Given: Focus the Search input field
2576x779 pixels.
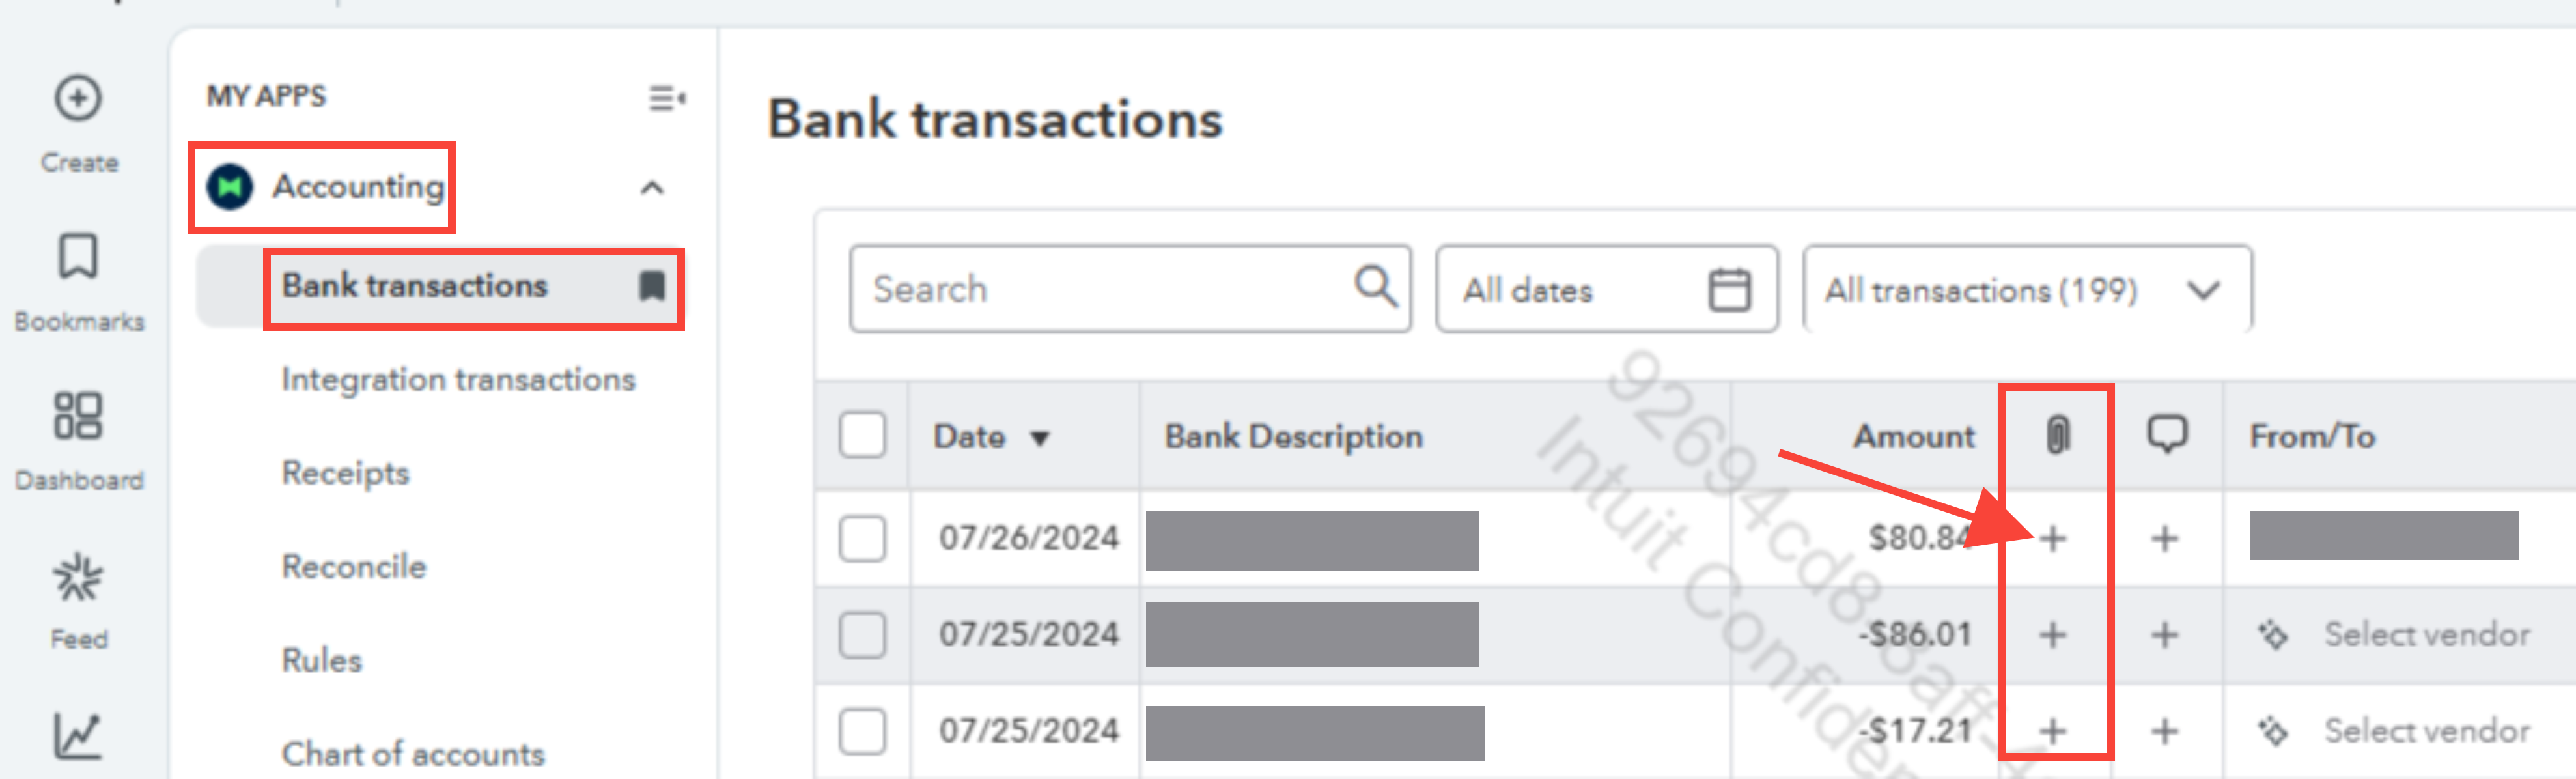Looking at the screenshot, I should click(x=1130, y=289).
